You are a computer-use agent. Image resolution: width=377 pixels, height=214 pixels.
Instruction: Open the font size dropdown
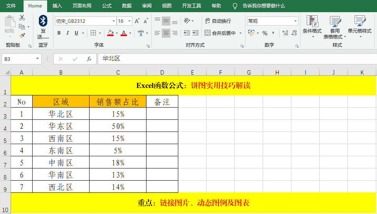[129, 21]
